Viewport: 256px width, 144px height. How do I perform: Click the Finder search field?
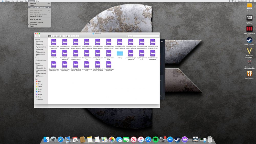(143, 36)
